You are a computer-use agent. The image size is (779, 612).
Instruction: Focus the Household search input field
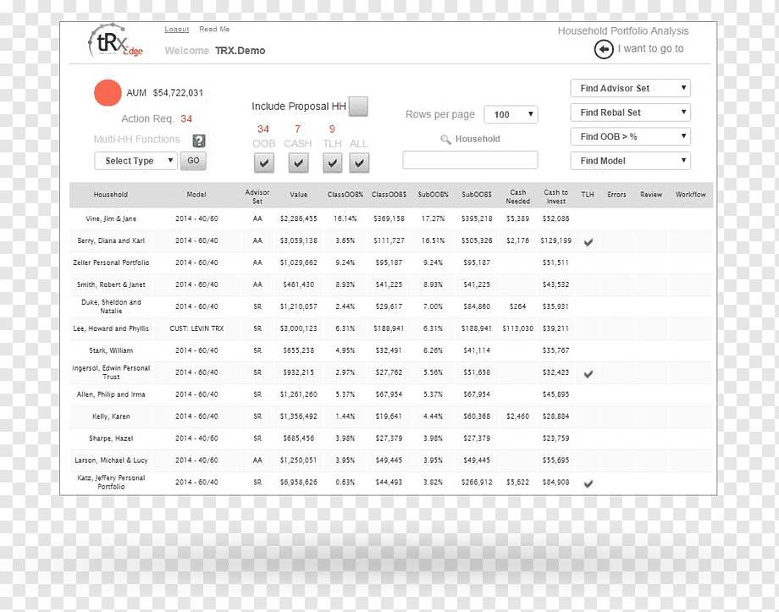(470, 160)
